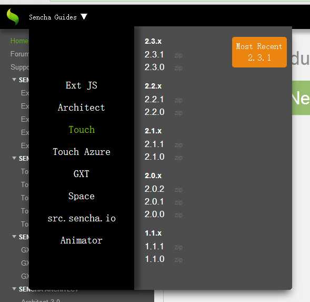The image size is (310, 302).
Task: Choose Touch Azure in product menu
Action: pyautogui.click(x=82, y=152)
